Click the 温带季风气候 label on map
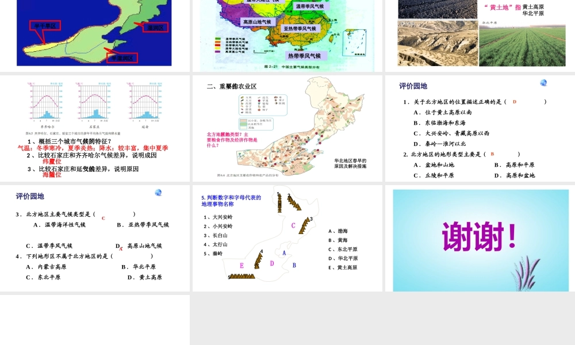This screenshot has width=575, height=345. click(x=310, y=6)
